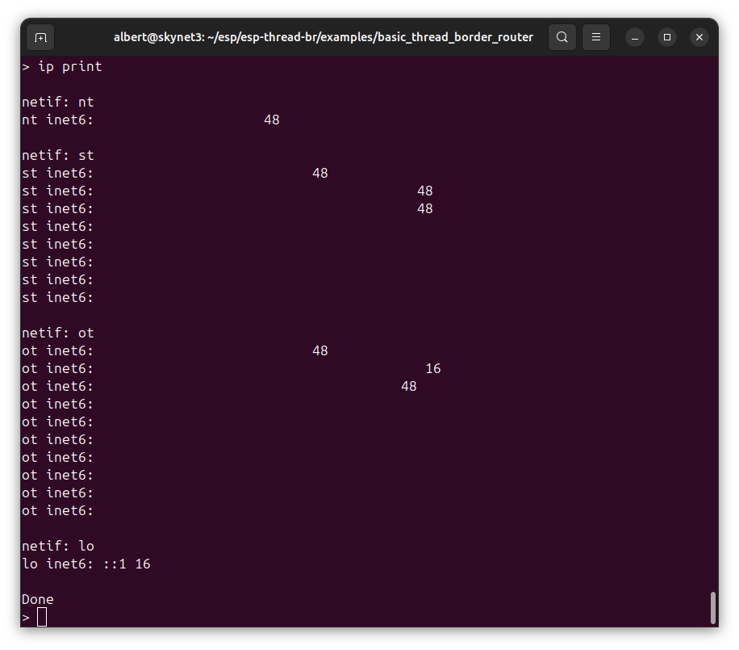
Task: Click the search magnifier icon
Action: point(562,37)
